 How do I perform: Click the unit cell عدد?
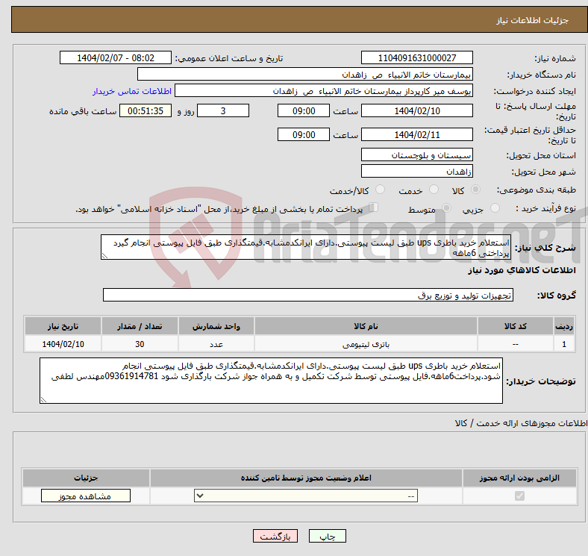point(216,344)
